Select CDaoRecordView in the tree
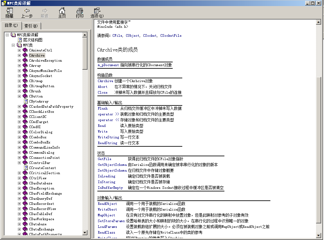Screen dimensions: 324x240 tap(42, 209)
